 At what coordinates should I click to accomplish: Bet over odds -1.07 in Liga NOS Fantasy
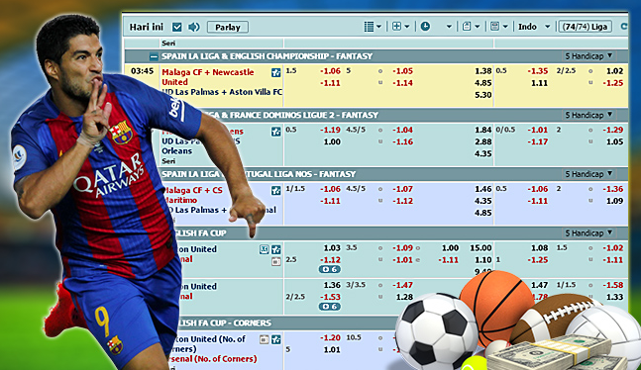(x=402, y=189)
